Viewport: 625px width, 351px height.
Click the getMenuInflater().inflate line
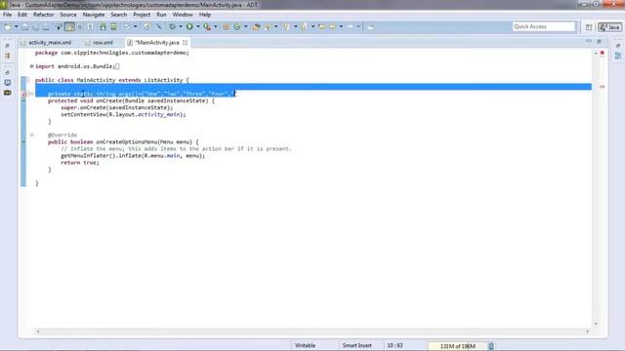(x=133, y=156)
